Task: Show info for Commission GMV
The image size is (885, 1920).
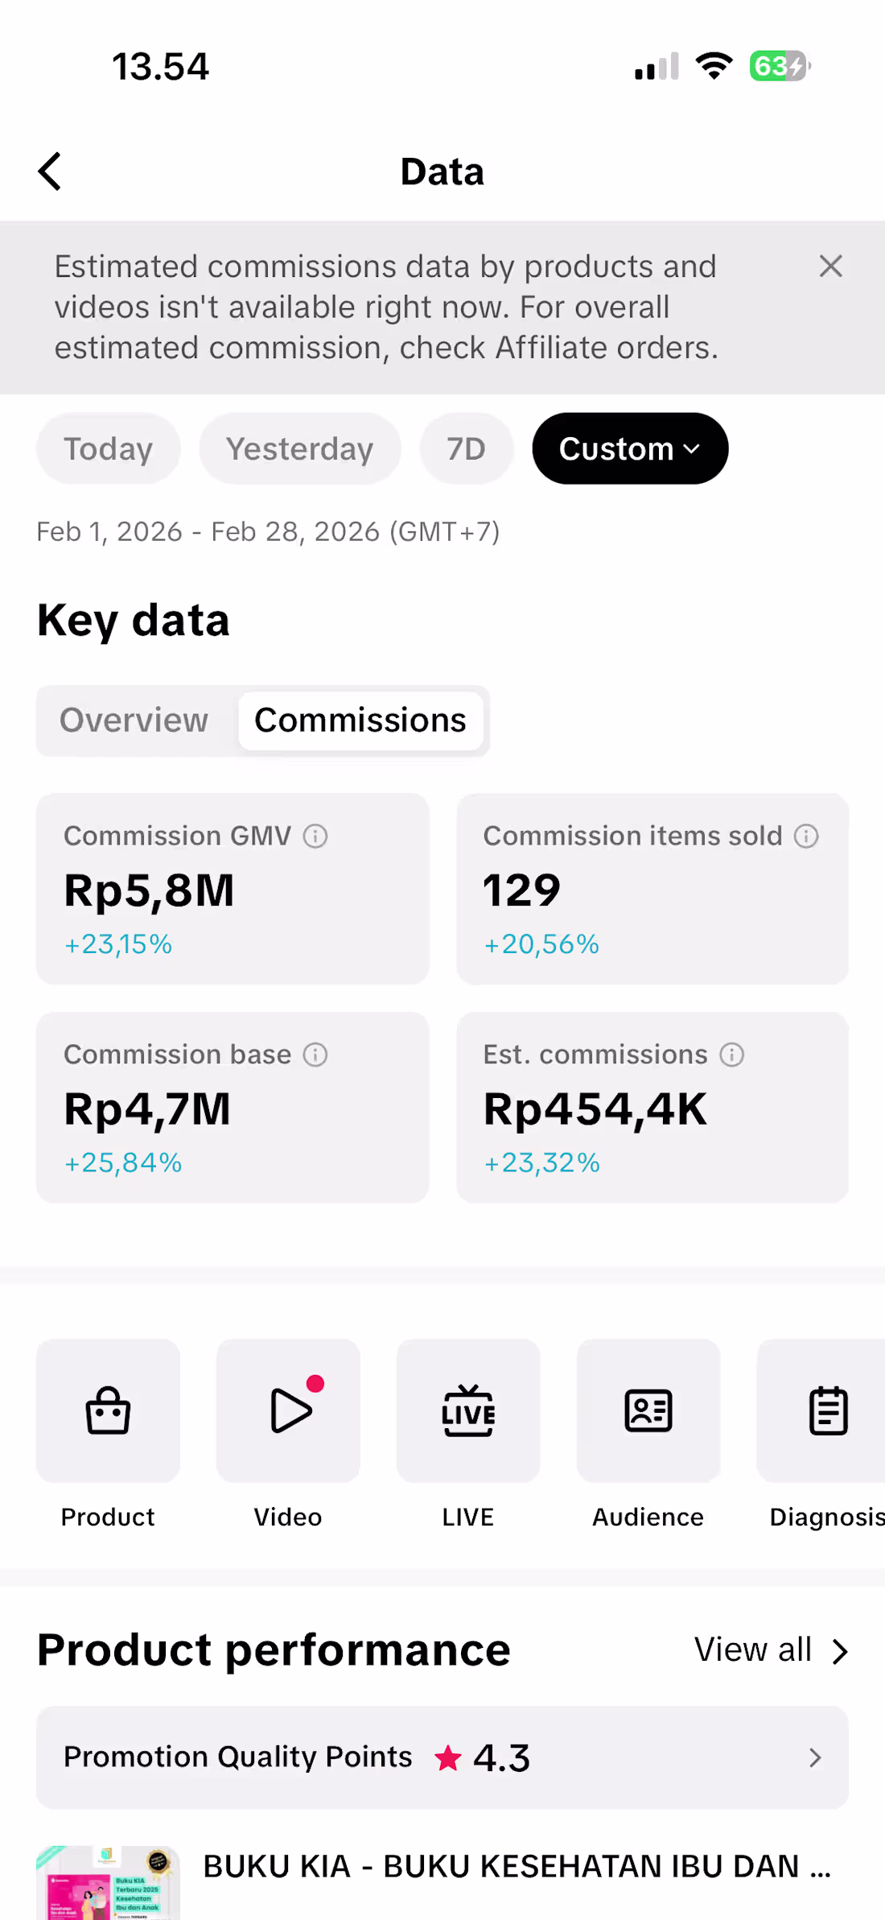Action: pos(315,836)
